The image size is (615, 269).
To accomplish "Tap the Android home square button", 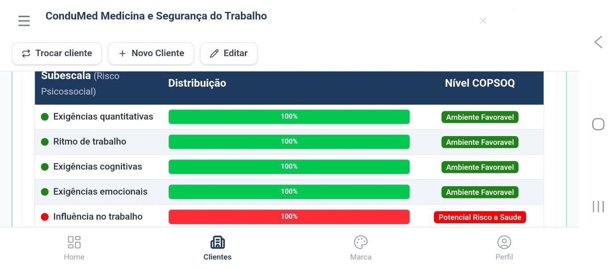I will pos(598,124).
